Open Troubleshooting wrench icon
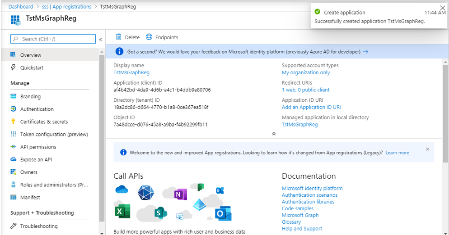The width and height of the screenshot is (449, 235). pyautogui.click(x=13, y=226)
